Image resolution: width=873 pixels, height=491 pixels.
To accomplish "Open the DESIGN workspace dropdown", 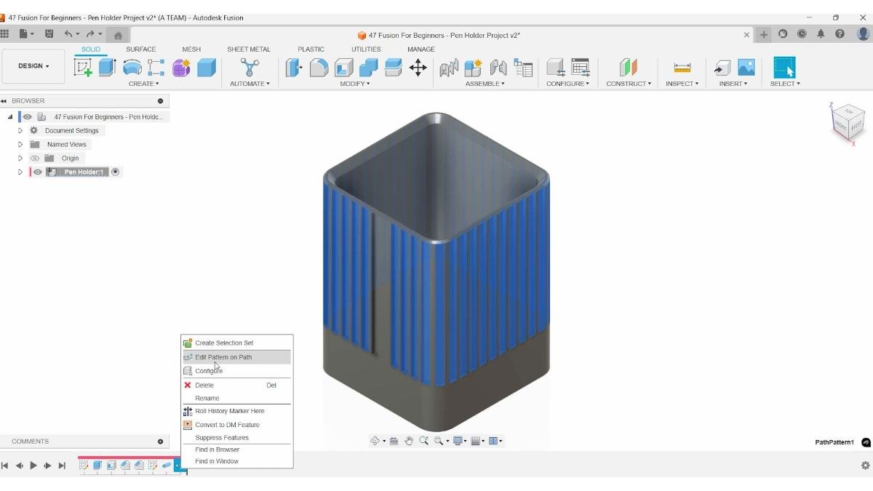I will point(33,65).
